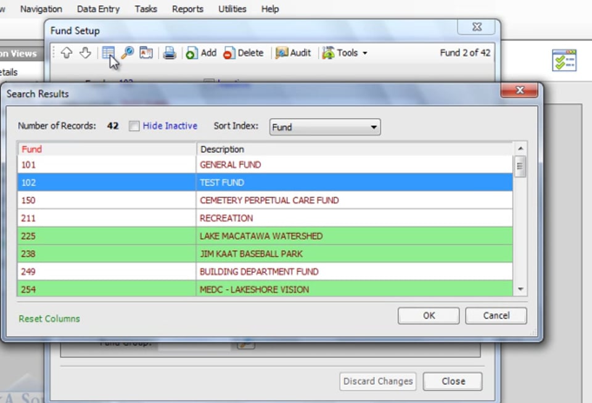The image size is (592, 403).
Task: Select the GENERAL FUND description cell
Action: pos(355,165)
